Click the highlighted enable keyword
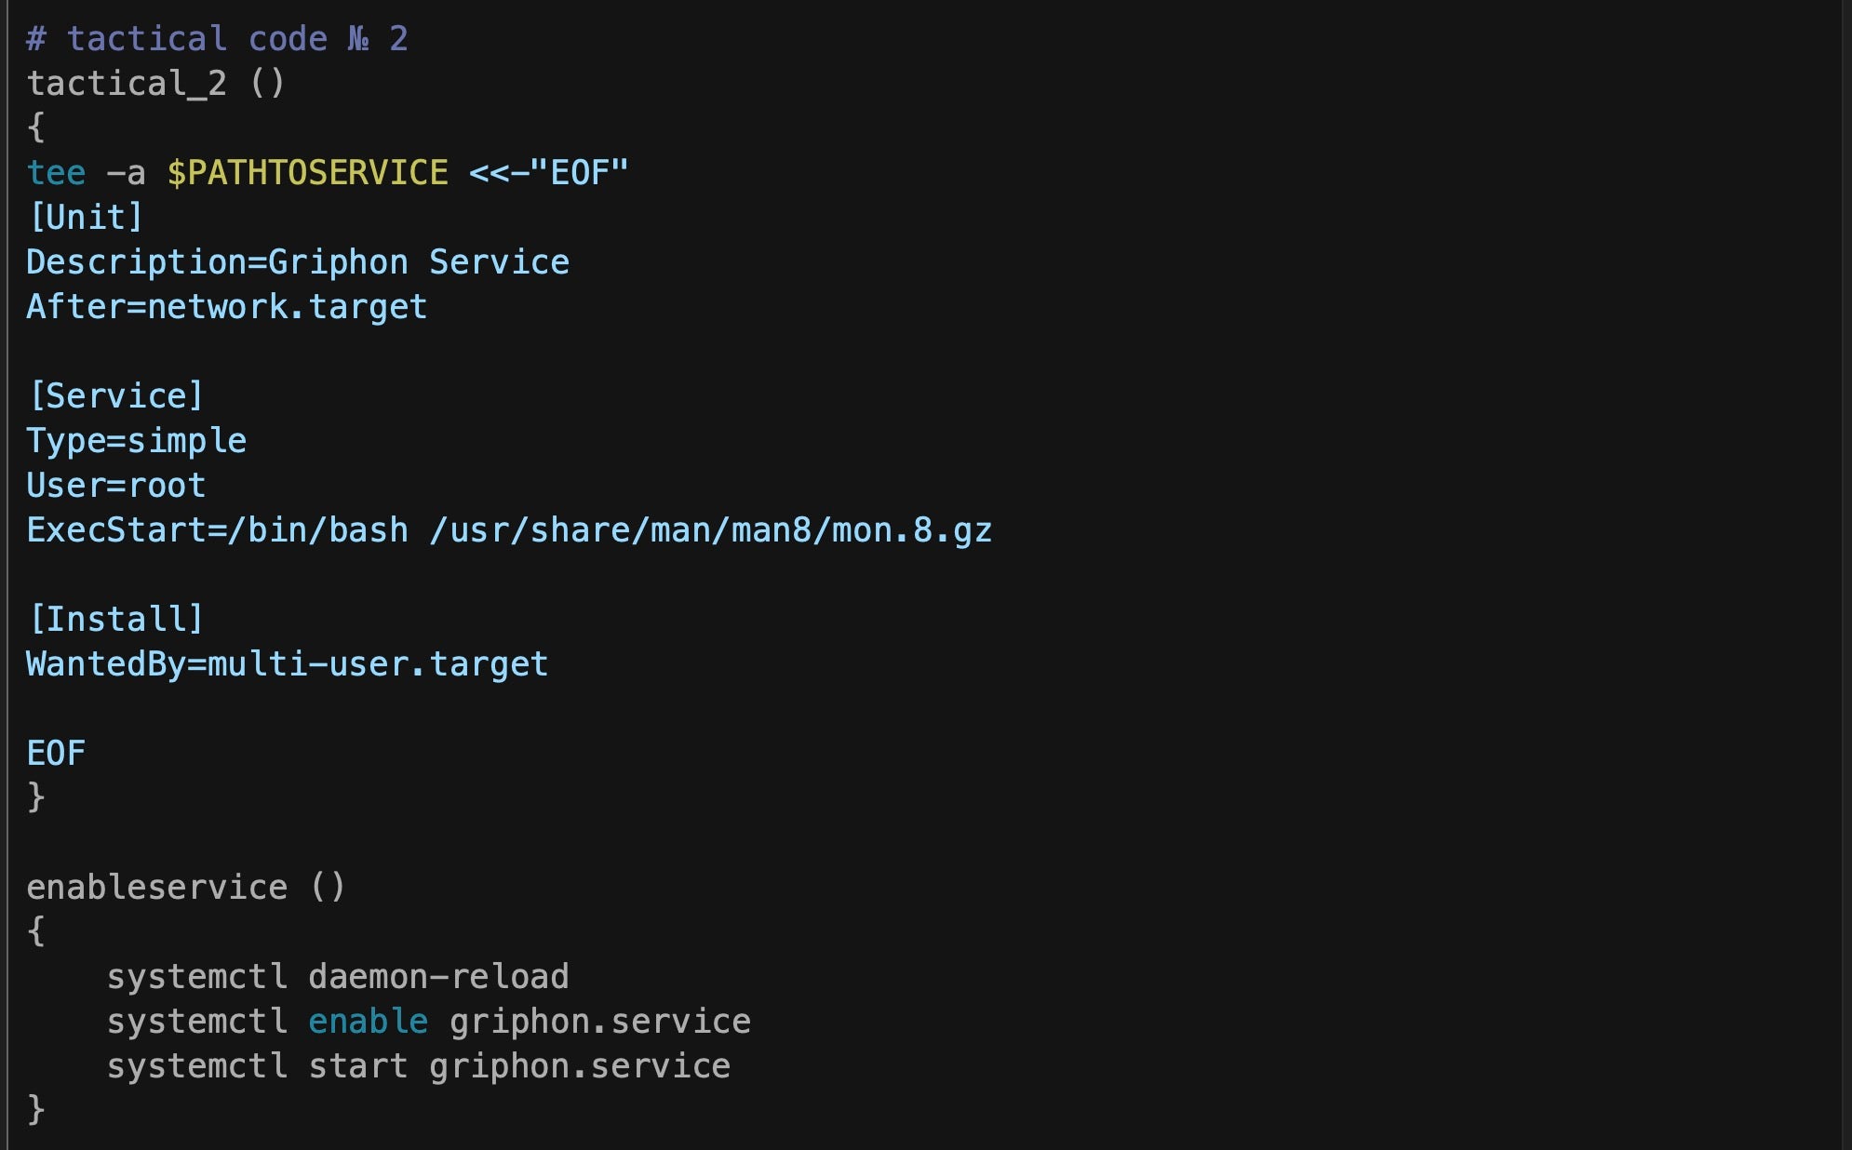Screen dimensions: 1852x1150 (368, 1021)
